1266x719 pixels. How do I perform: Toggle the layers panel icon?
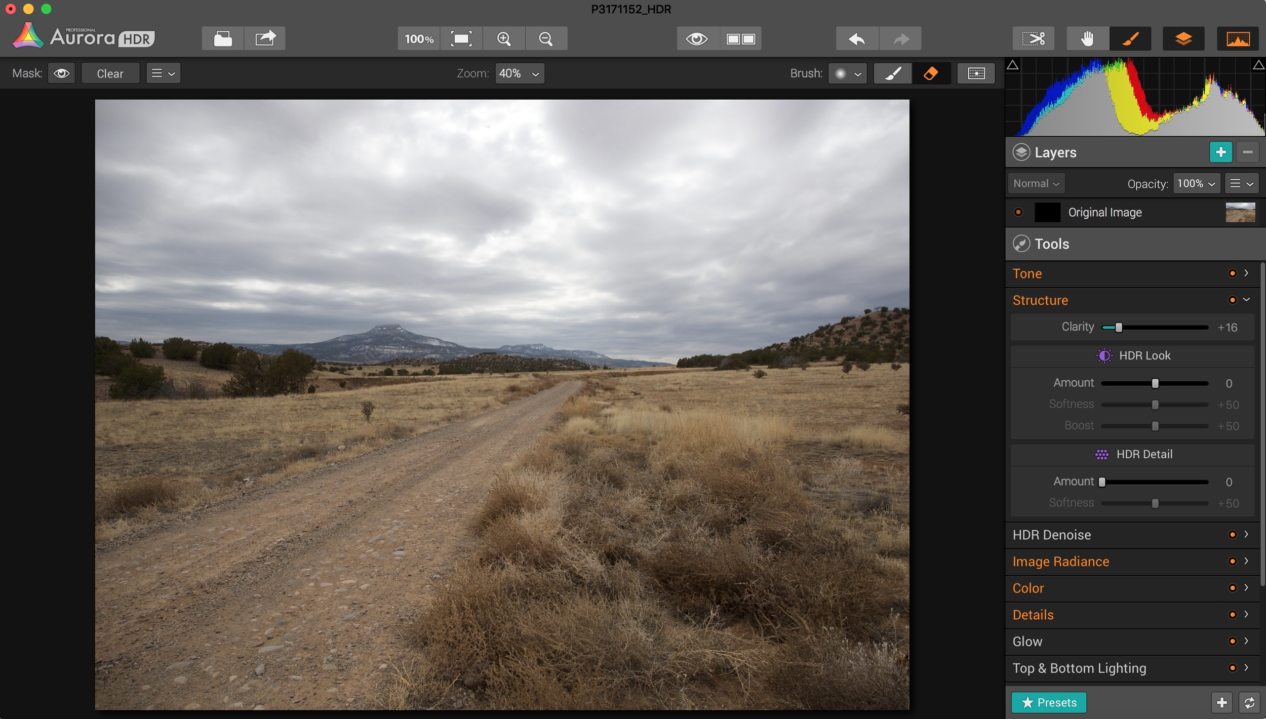click(1183, 38)
